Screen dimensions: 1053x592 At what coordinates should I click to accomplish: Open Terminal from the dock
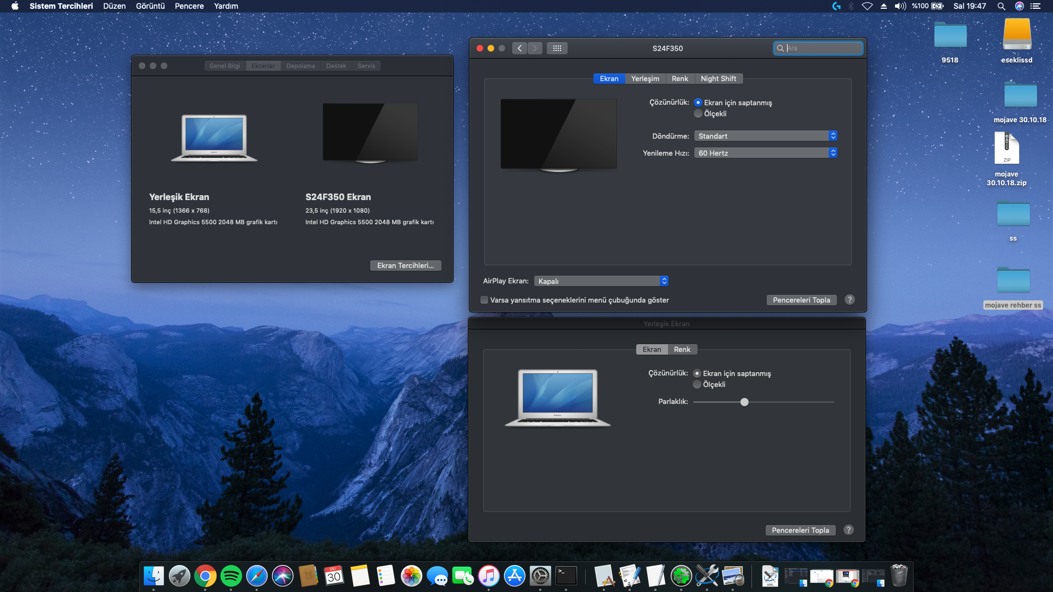pos(566,576)
